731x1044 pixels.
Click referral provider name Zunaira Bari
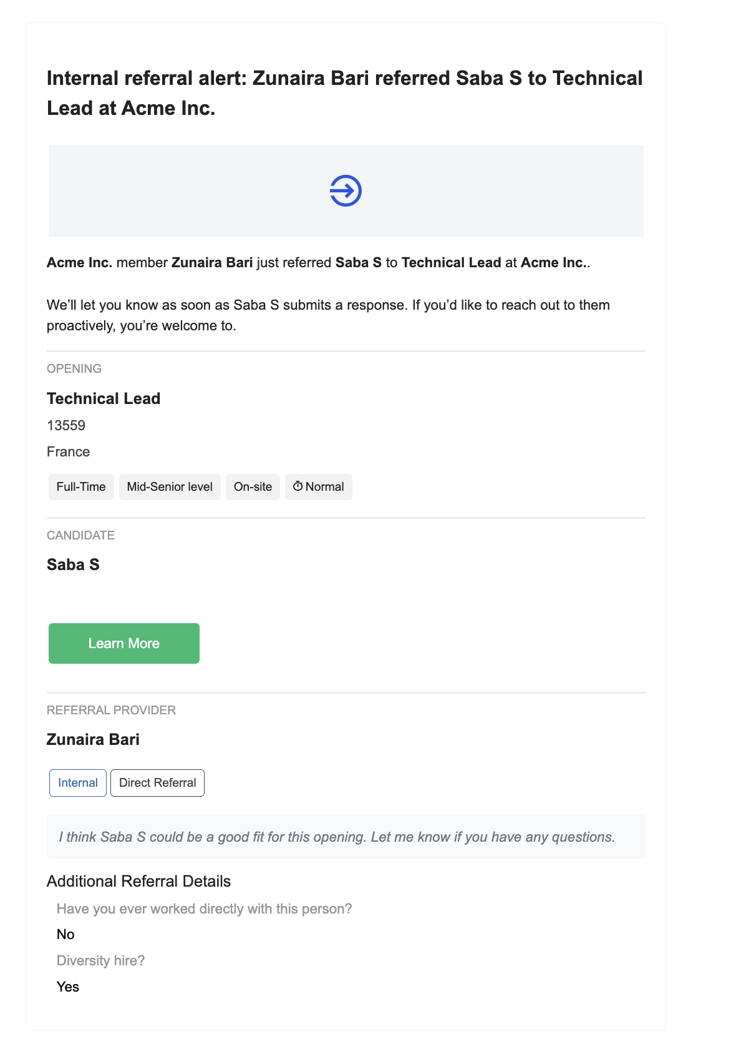[93, 739]
